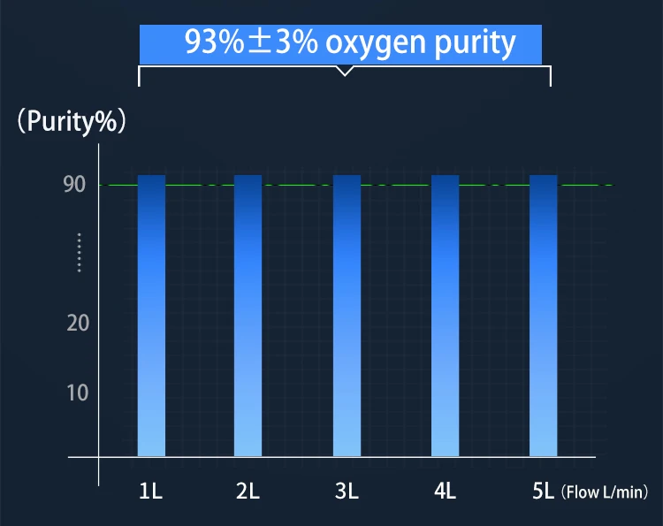The height and width of the screenshot is (526, 663).
Task: Click the (Purity%) axis title
Action: coord(72,122)
